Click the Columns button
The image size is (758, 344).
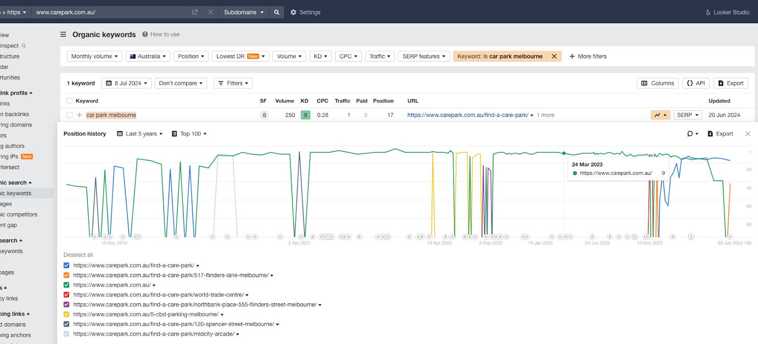click(x=657, y=83)
